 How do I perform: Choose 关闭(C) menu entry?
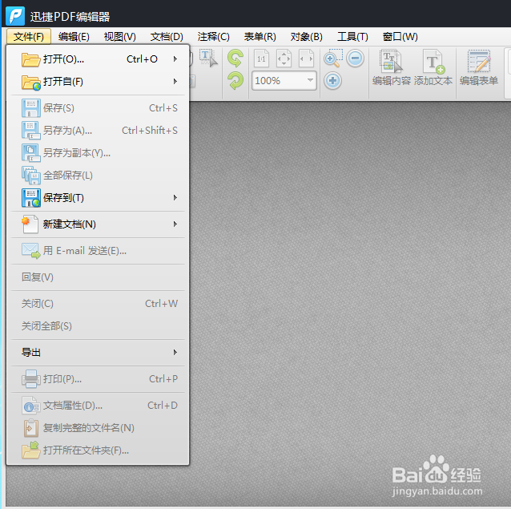(x=98, y=304)
